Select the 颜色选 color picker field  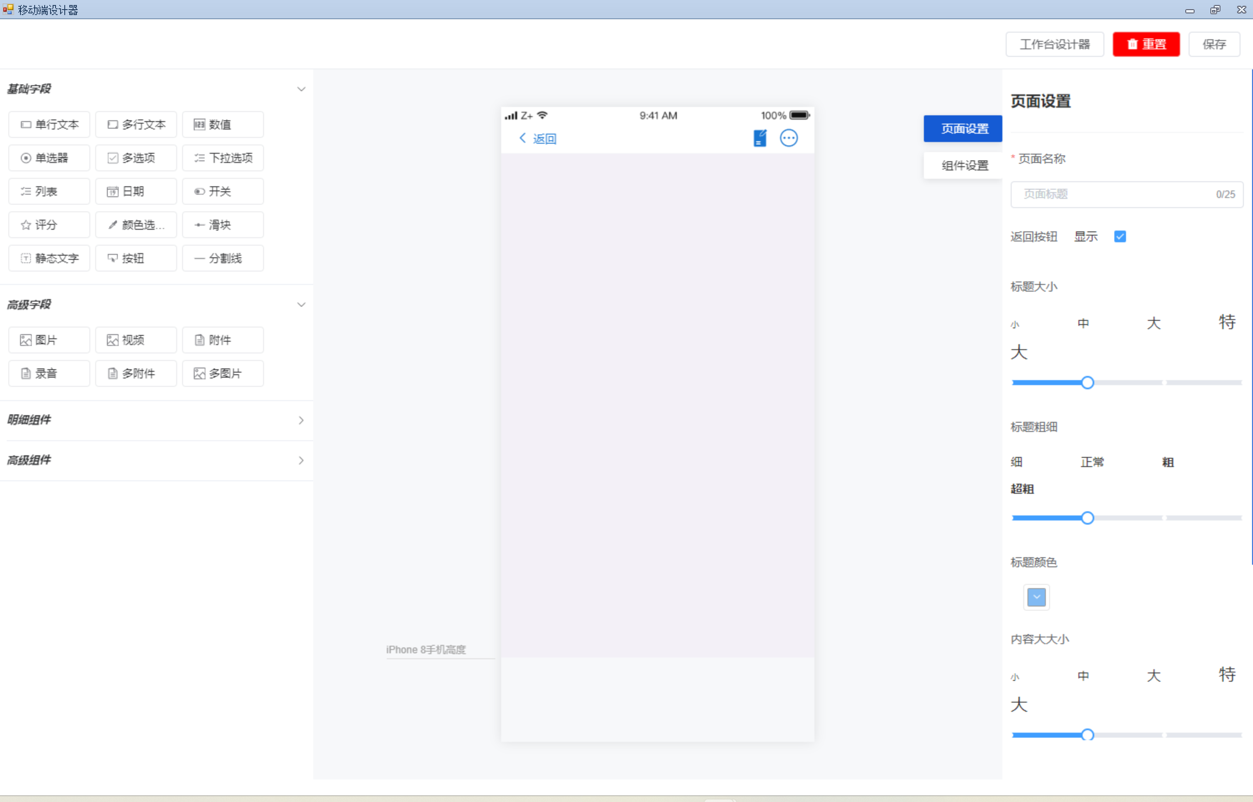point(135,225)
